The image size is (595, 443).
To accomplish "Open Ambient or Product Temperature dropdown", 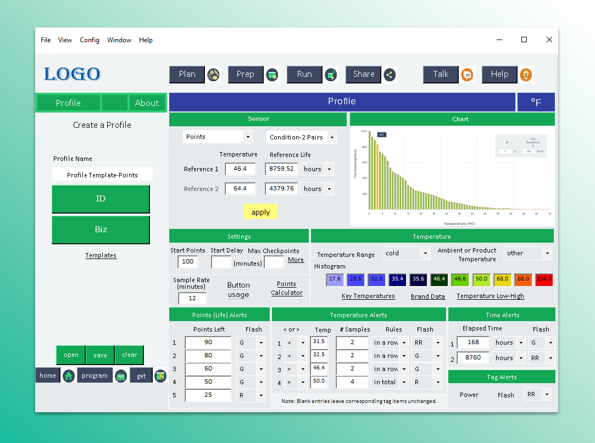I will click(528, 254).
